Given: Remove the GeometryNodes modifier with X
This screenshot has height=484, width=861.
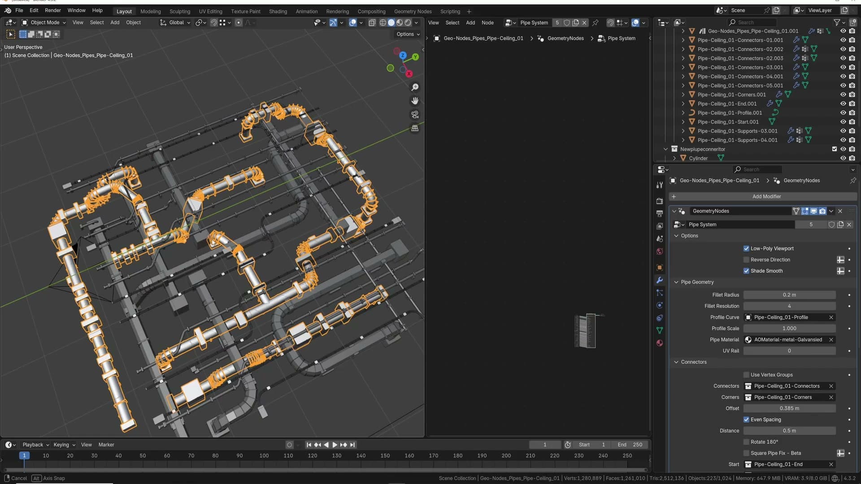Looking at the screenshot, I should [840, 211].
